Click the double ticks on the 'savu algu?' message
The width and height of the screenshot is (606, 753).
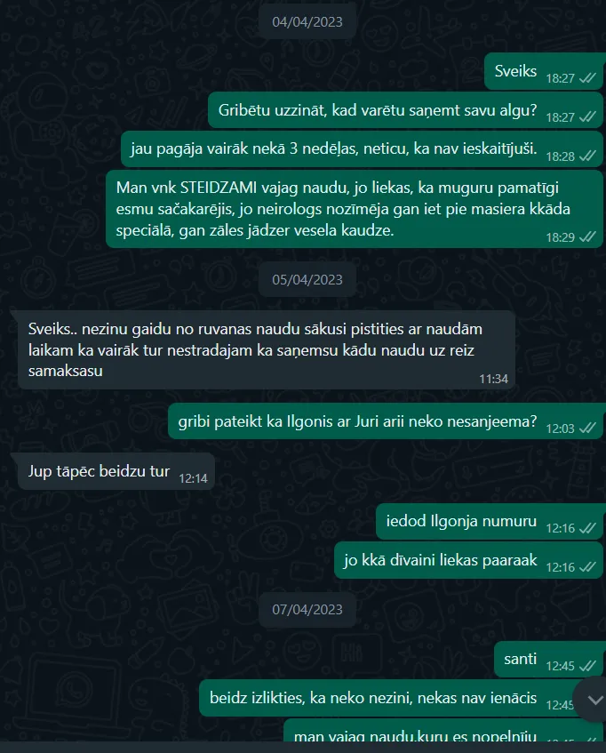point(587,117)
